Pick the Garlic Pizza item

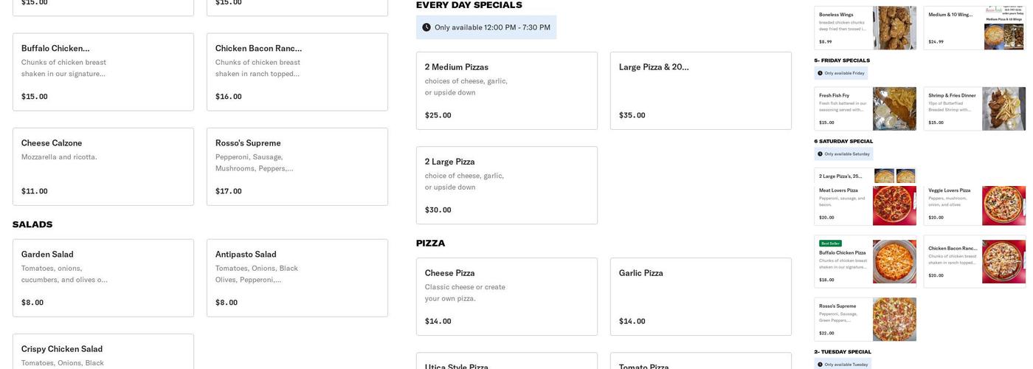tap(700, 297)
